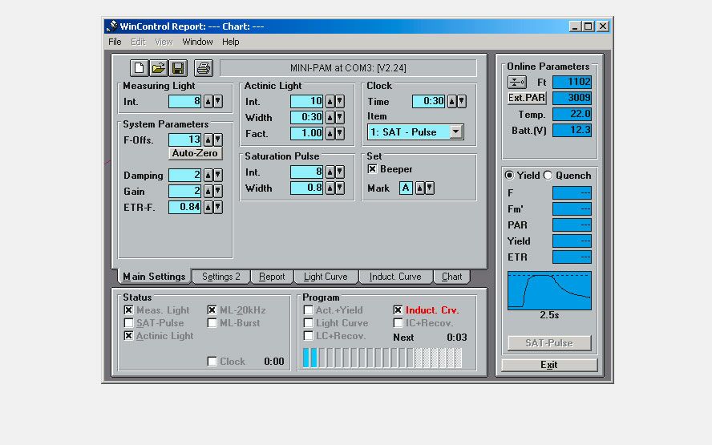Screen dimensions: 712x445
Task: Click the Save disk toolbar icon
Action: [178, 68]
